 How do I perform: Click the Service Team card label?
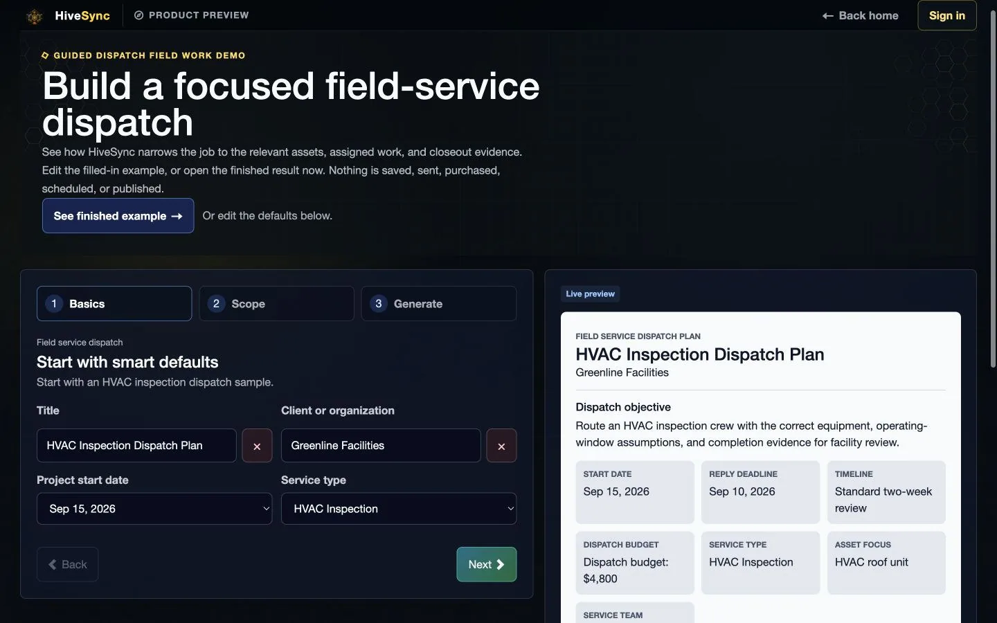pos(613,615)
